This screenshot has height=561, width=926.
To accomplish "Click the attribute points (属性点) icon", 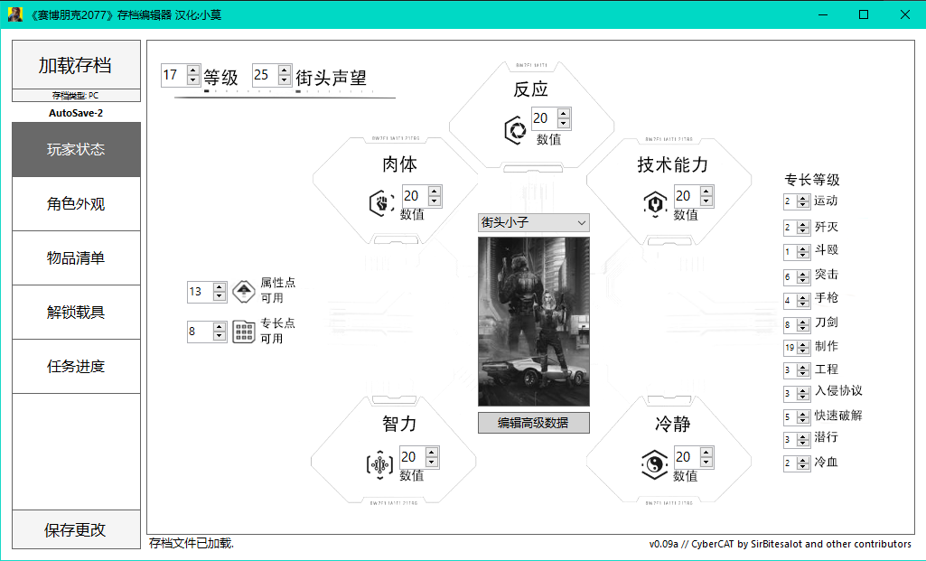I will pyautogui.click(x=243, y=291).
